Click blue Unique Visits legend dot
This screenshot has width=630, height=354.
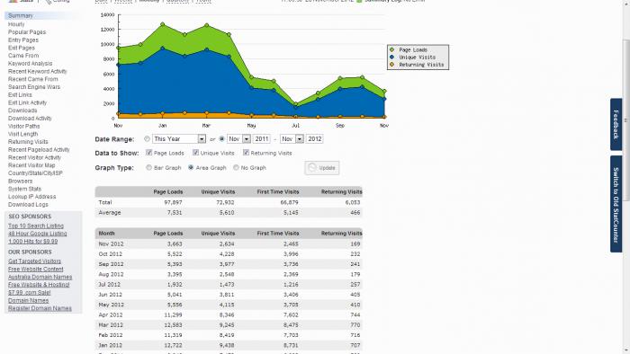coord(391,57)
